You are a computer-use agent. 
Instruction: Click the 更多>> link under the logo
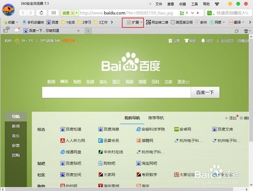tap(184, 82)
